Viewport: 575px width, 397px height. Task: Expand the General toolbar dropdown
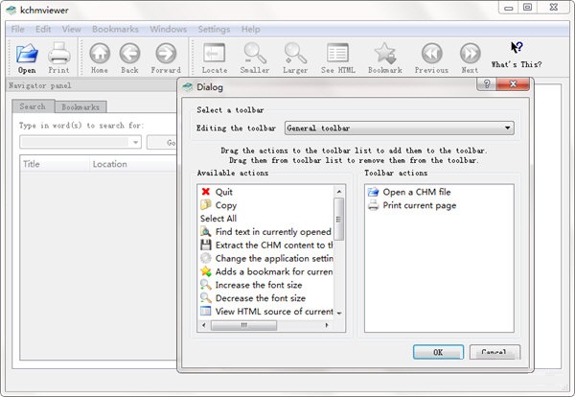507,128
